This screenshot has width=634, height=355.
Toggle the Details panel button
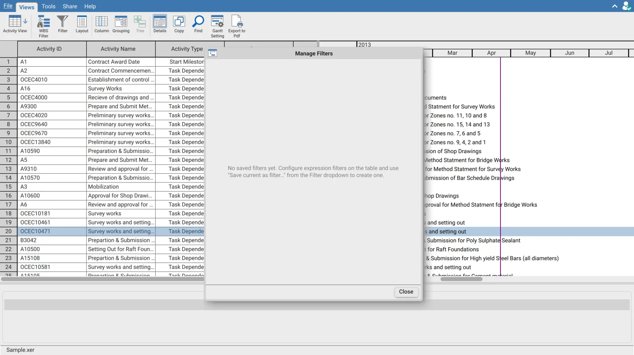pos(160,25)
